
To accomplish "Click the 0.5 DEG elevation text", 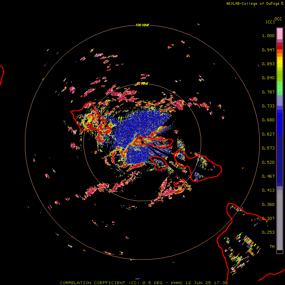I will coord(152,283).
